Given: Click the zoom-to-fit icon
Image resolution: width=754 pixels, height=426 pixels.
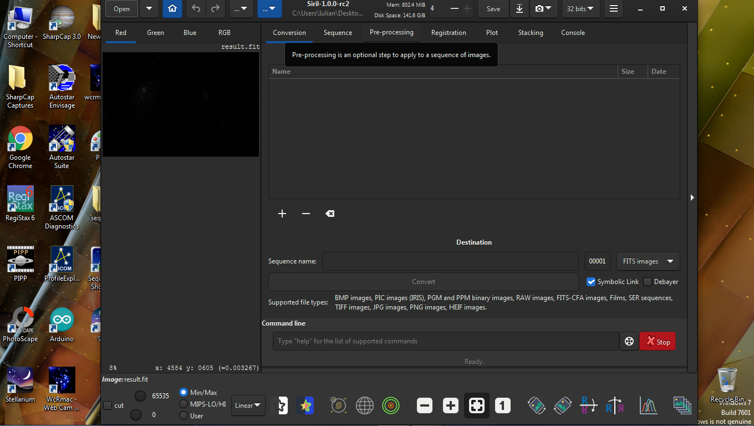Looking at the screenshot, I should [x=476, y=406].
